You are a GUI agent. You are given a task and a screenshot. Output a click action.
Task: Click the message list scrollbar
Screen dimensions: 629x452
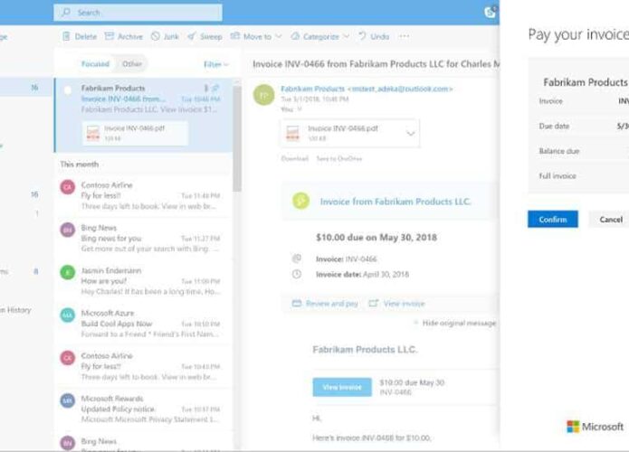[237, 137]
